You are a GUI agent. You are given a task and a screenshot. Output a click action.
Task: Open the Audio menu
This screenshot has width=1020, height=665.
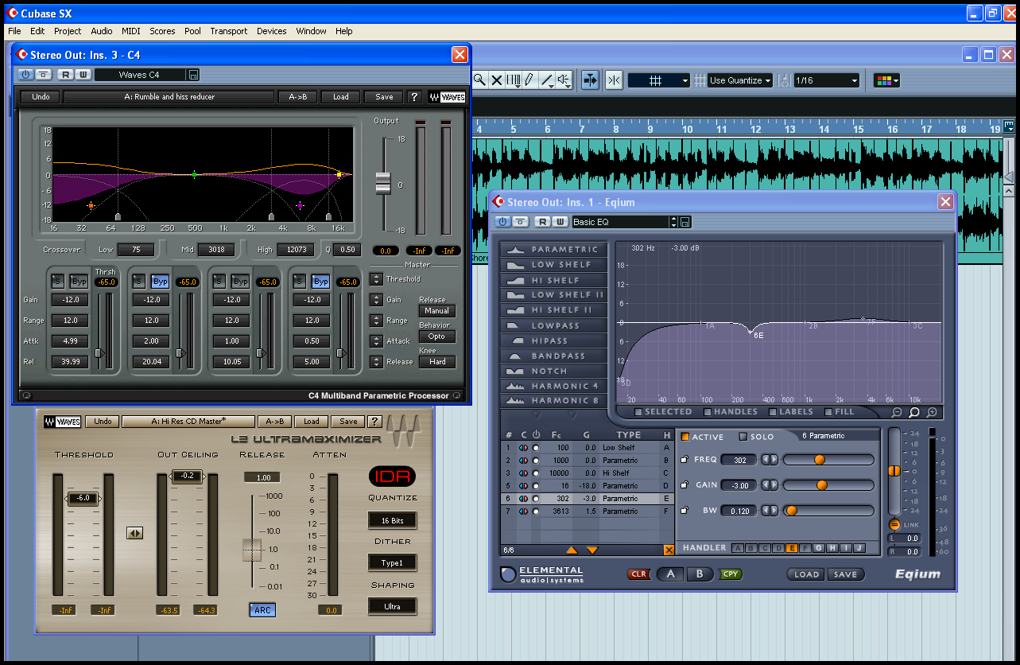pyautogui.click(x=102, y=31)
